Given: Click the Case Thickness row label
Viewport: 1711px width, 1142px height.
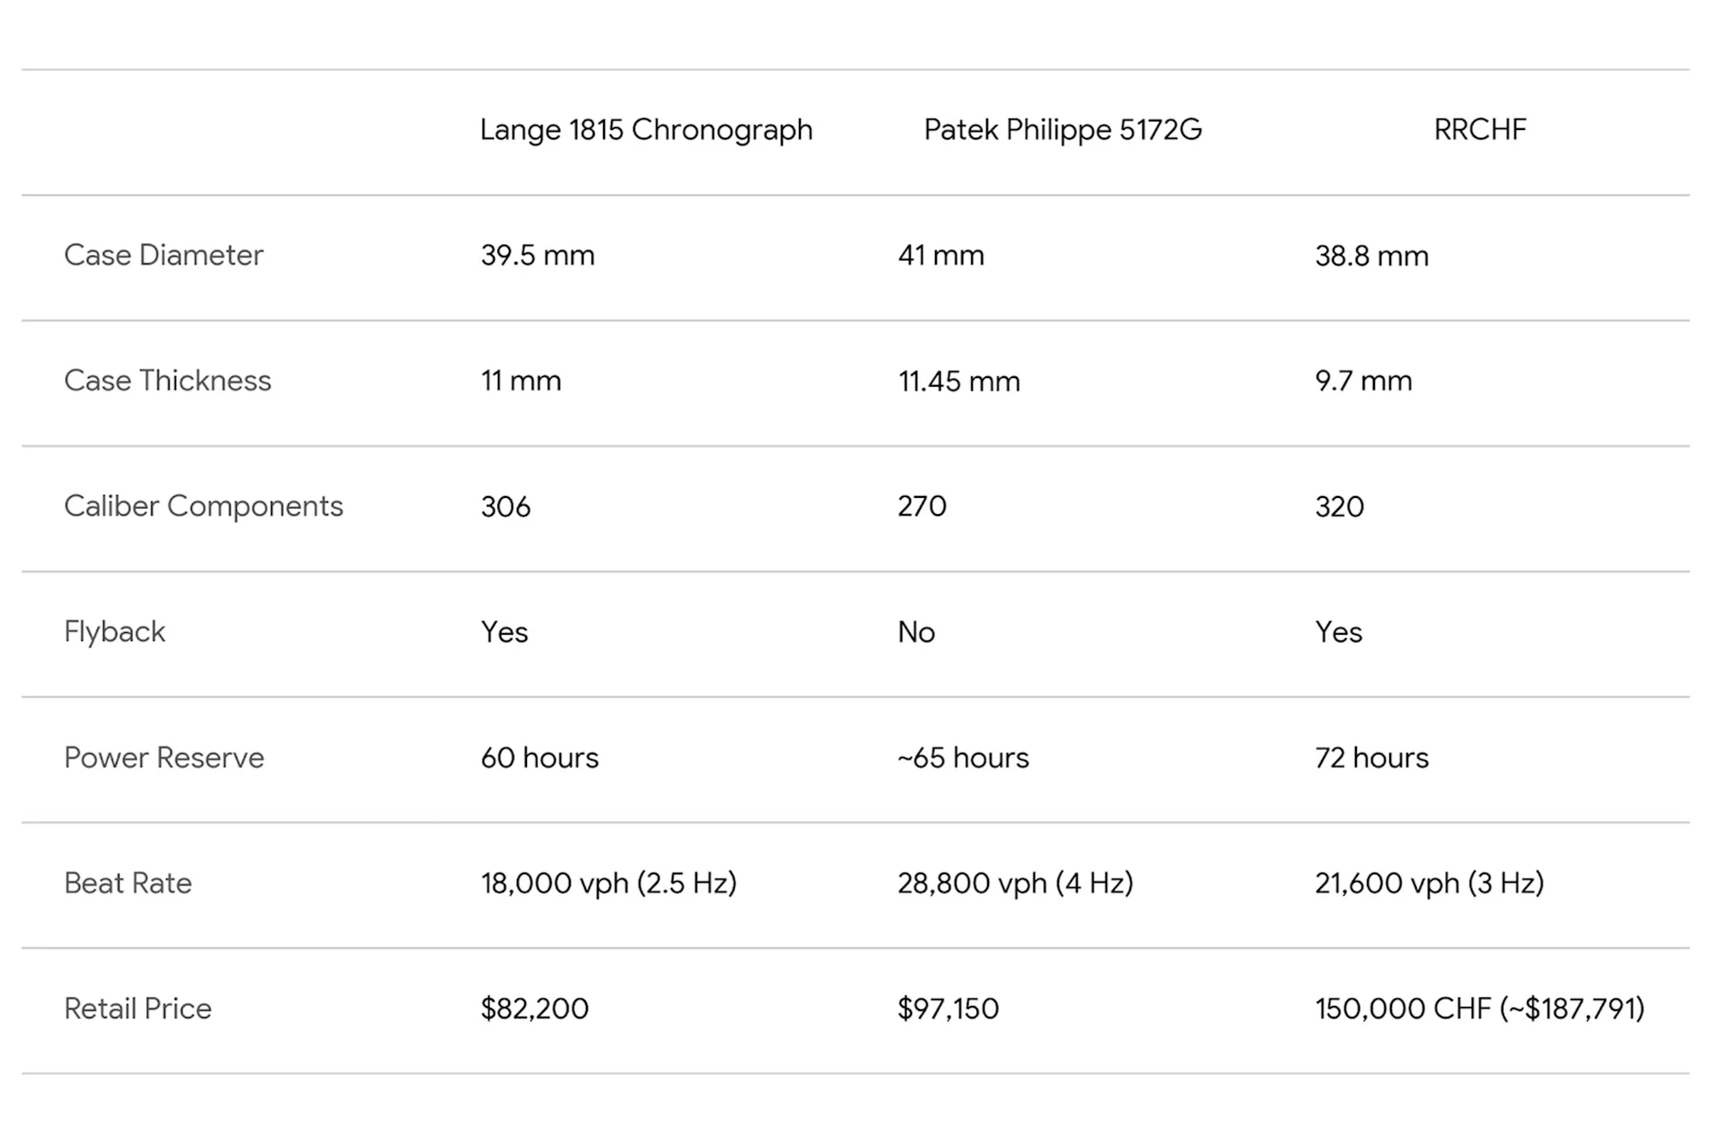Looking at the screenshot, I should [168, 381].
